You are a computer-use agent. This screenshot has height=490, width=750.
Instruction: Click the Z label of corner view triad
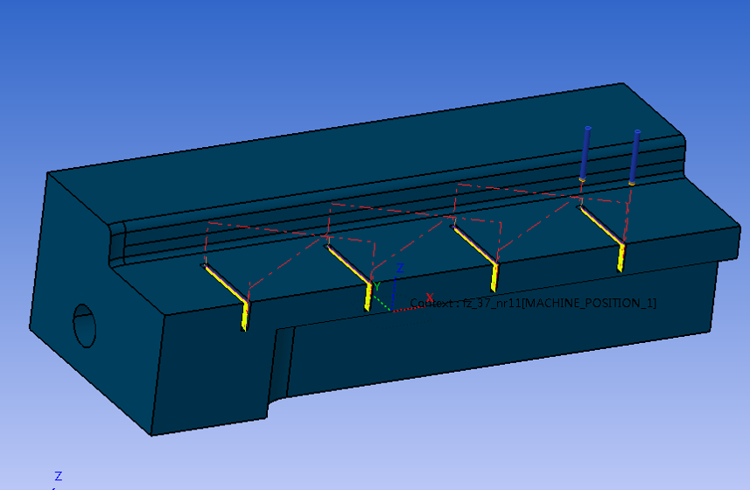pos(58,476)
